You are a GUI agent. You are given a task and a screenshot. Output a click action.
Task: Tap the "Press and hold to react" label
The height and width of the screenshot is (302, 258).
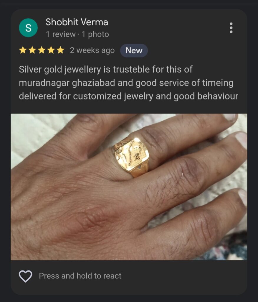click(80, 276)
